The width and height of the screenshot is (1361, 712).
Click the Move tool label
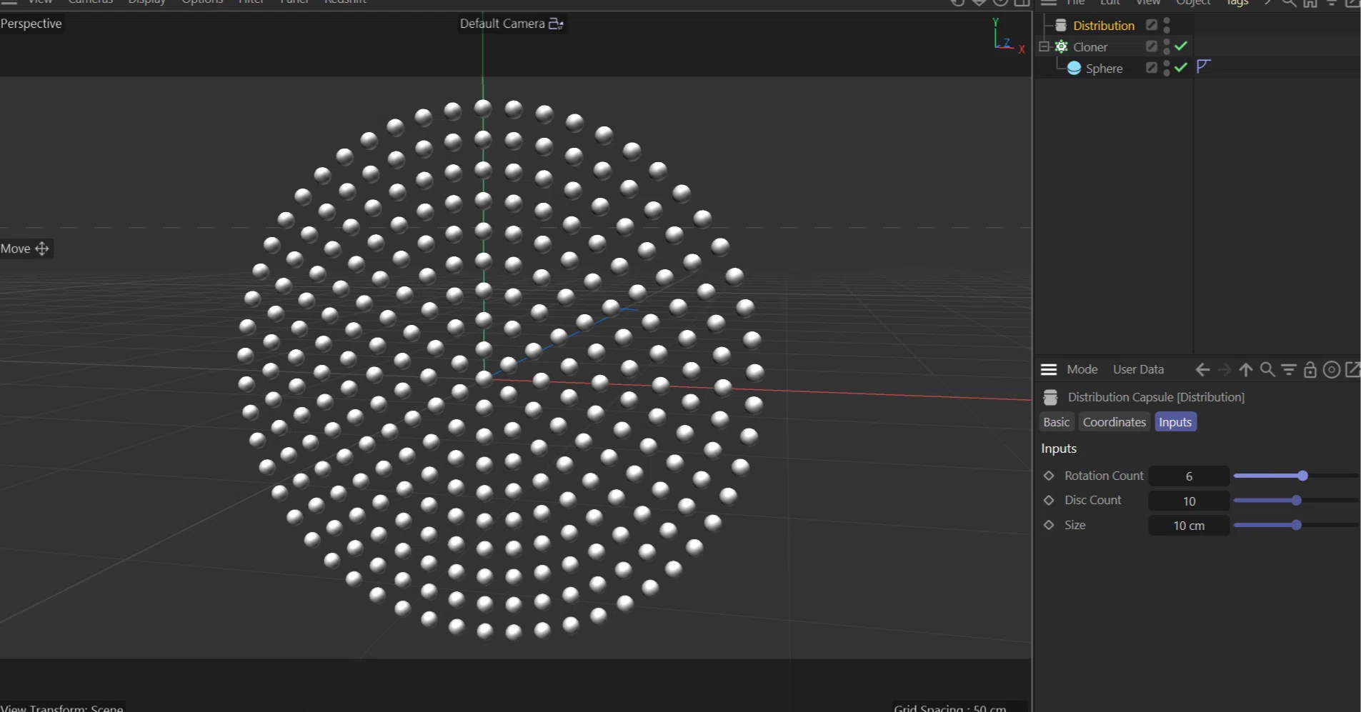15,249
